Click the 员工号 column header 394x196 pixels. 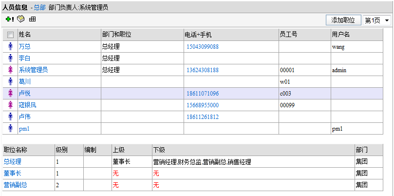(289, 35)
